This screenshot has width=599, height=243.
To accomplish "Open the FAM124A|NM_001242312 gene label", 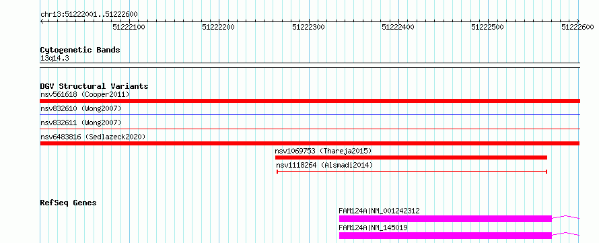I will (x=379, y=211).
